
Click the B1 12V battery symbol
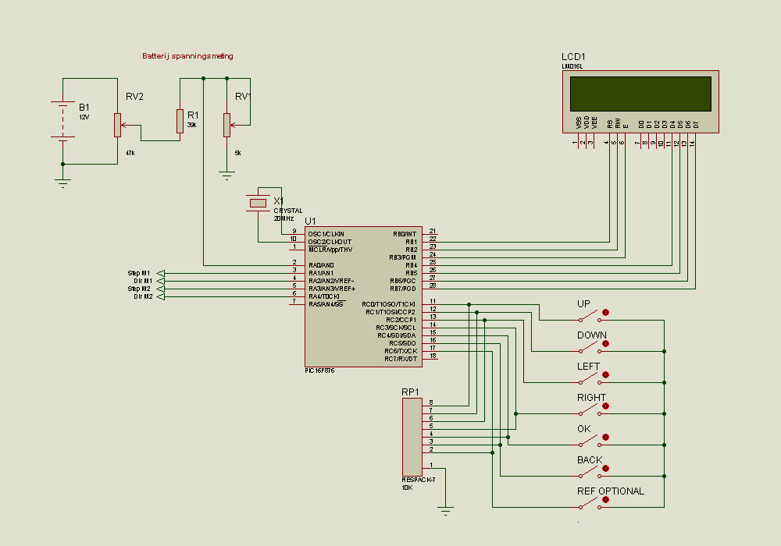[x=62, y=120]
